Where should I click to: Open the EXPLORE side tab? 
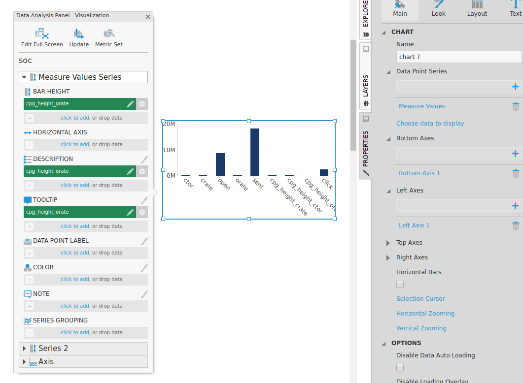click(x=366, y=18)
